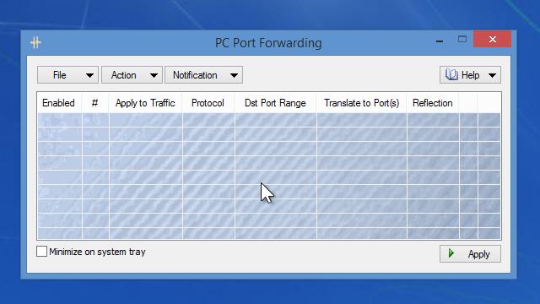Apply the port forwarding rules

tap(470, 254)
